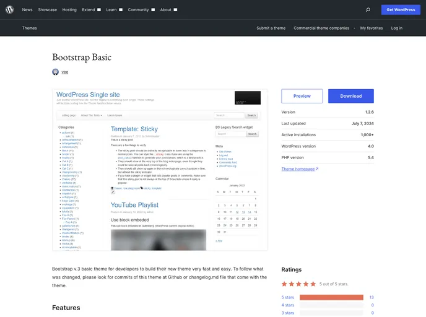Filter reviews by 4 stars link
The width and height of the screenshot is (426, 317).
click(288, 305)
